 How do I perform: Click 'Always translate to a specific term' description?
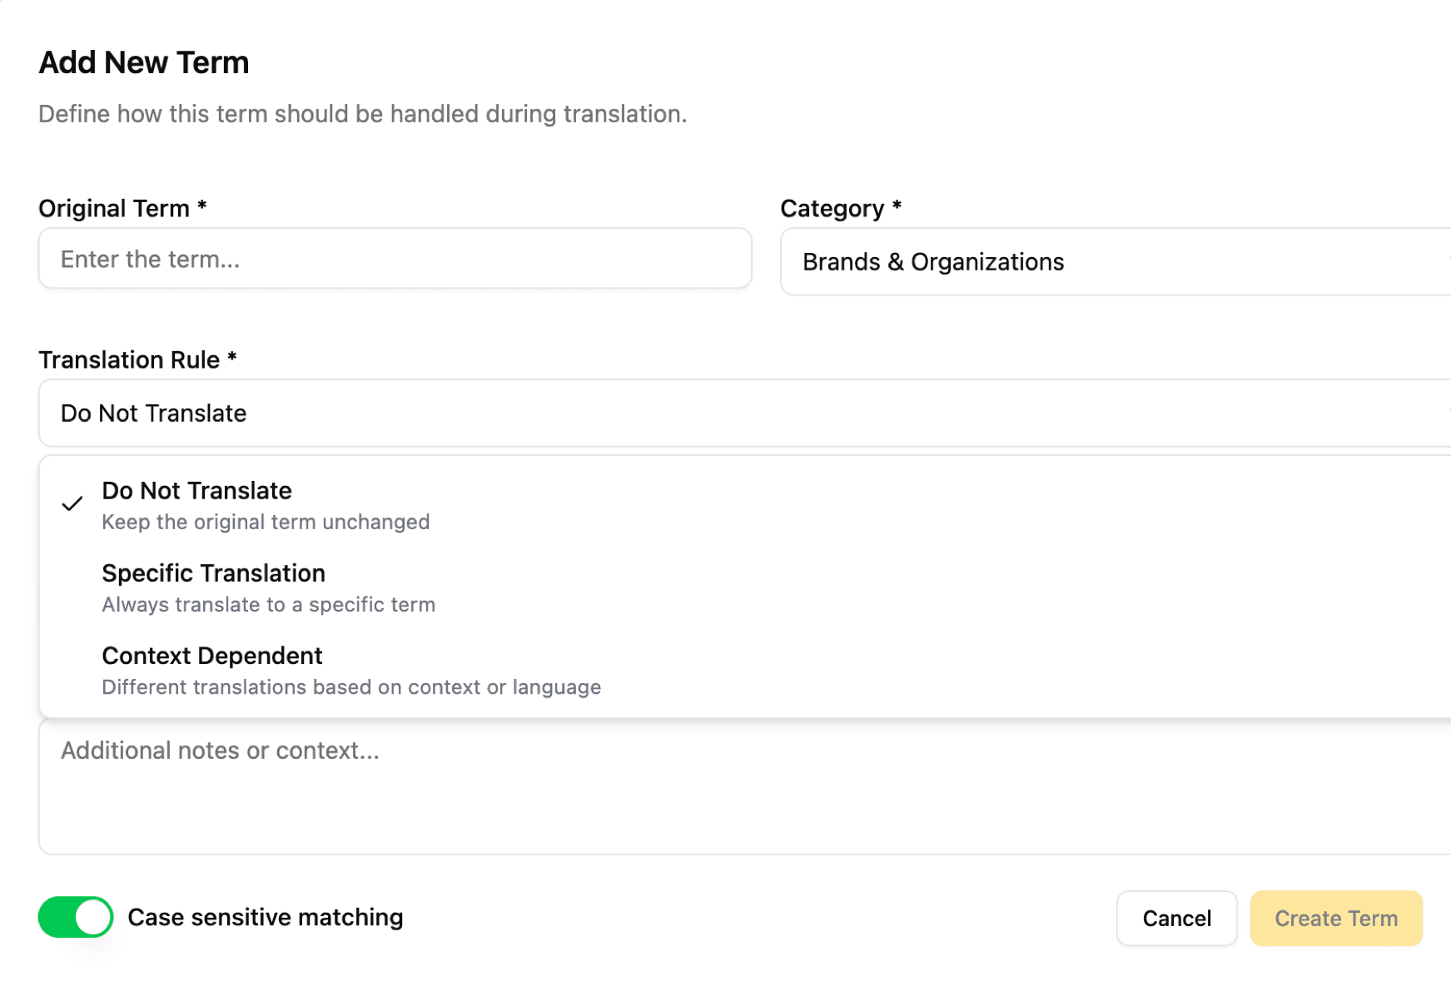(x=268, y=604)
